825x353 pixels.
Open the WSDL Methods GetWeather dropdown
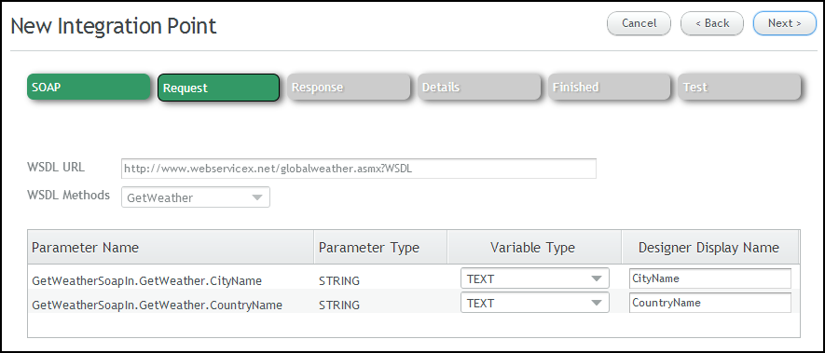tap(196, 197)
